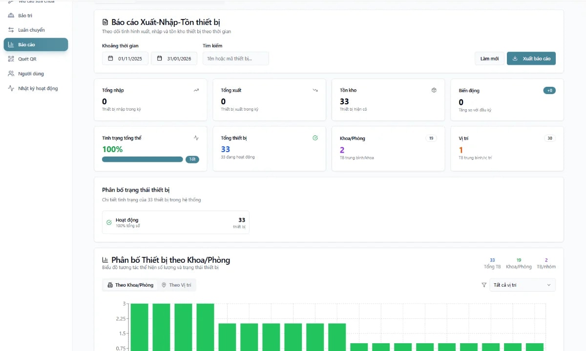Click the green check icon in Tổng thiết bị card

point(315,138)
